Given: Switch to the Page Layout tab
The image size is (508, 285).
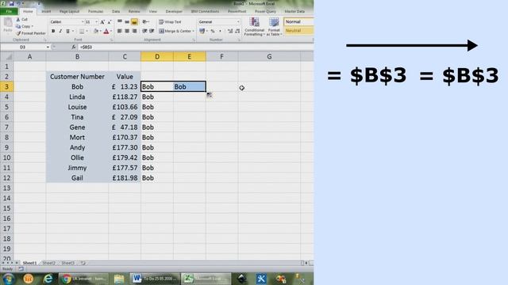Looking at the screenshot, I should [x=69, y=12].
